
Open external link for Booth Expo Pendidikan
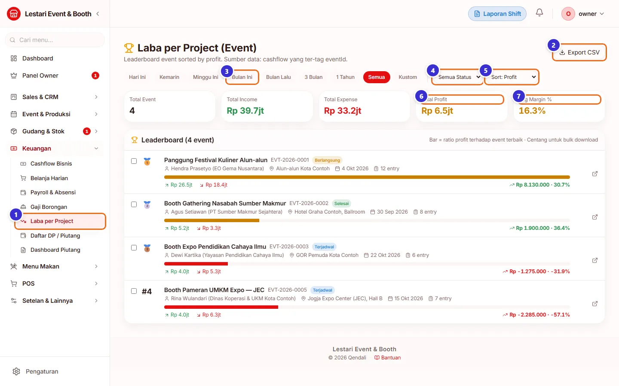click(595, 260)
